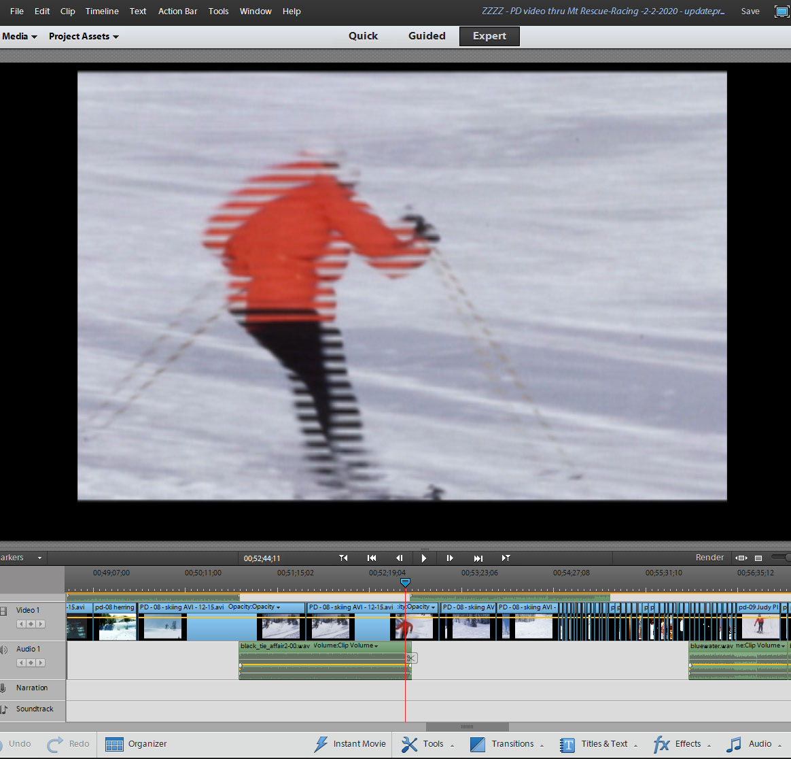Click the Titles & Text icon
The image size is (791, 759).
point(566,745)
